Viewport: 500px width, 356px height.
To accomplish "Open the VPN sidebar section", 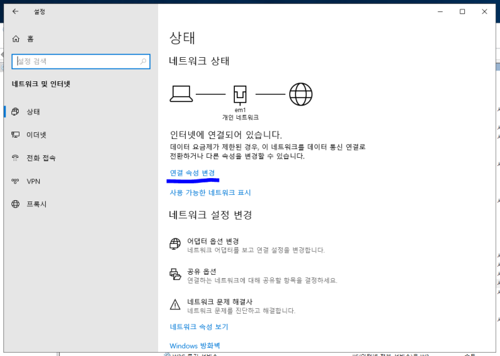I will tap(81, 181).
